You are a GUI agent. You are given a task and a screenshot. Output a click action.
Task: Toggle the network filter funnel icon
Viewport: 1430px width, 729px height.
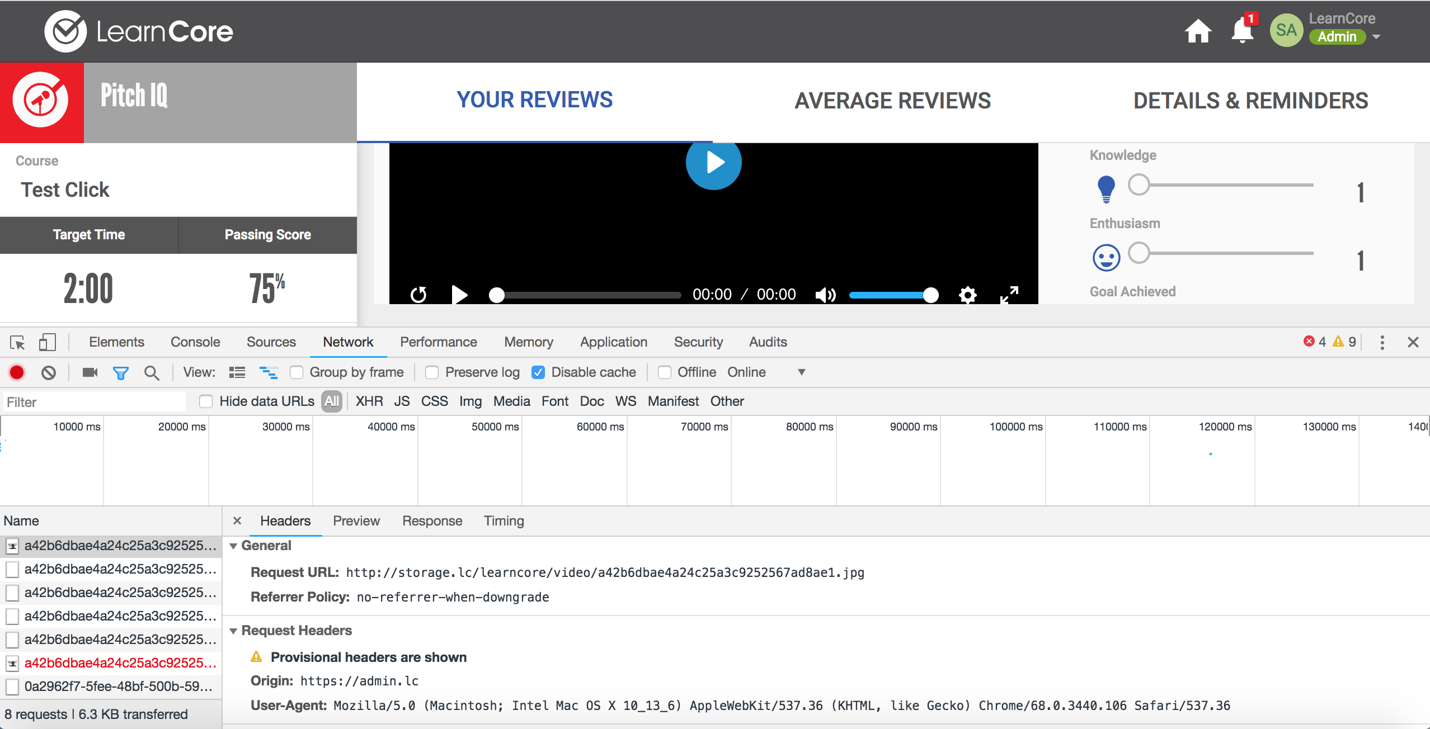(x=120, y=372)
